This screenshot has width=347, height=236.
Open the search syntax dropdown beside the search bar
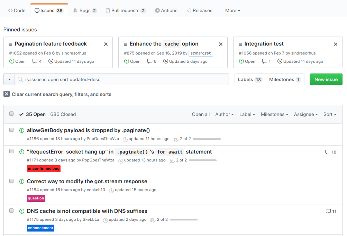(9, 79)
